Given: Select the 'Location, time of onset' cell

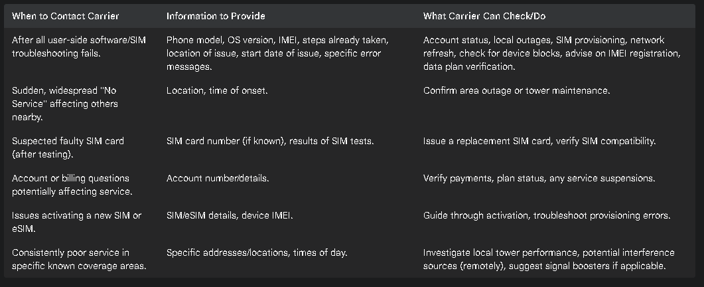Looking at the screenshot, I should point(217,90).
